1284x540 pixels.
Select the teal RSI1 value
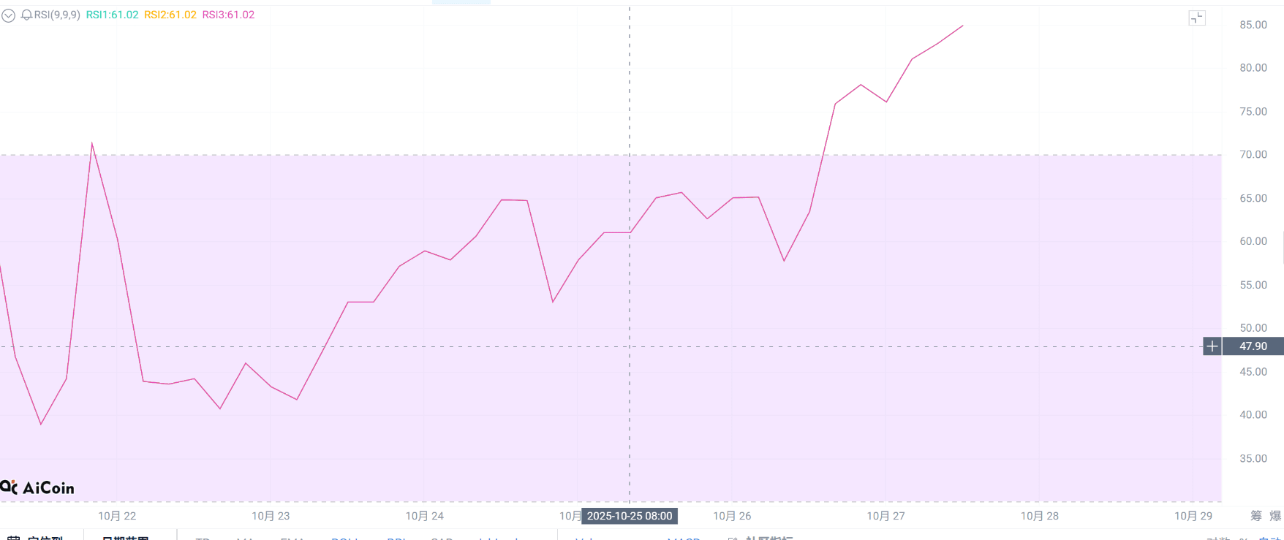tap(112, 15)
